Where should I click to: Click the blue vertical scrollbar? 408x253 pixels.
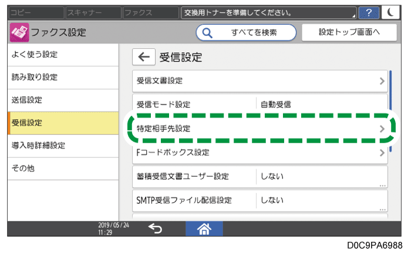tap(390, 111)
